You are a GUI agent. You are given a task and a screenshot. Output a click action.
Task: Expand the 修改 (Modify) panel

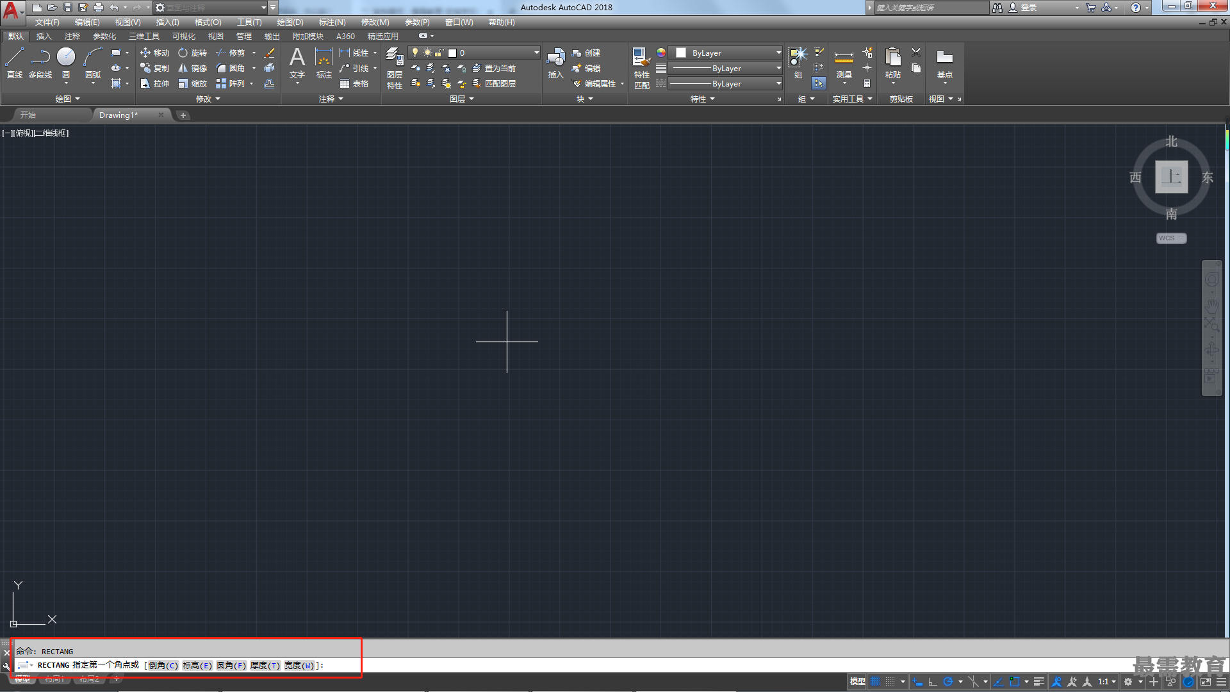pos(208,99)
